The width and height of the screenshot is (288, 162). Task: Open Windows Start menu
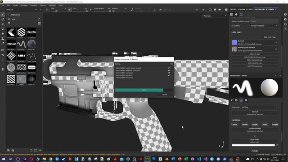[x=3, y=159]
